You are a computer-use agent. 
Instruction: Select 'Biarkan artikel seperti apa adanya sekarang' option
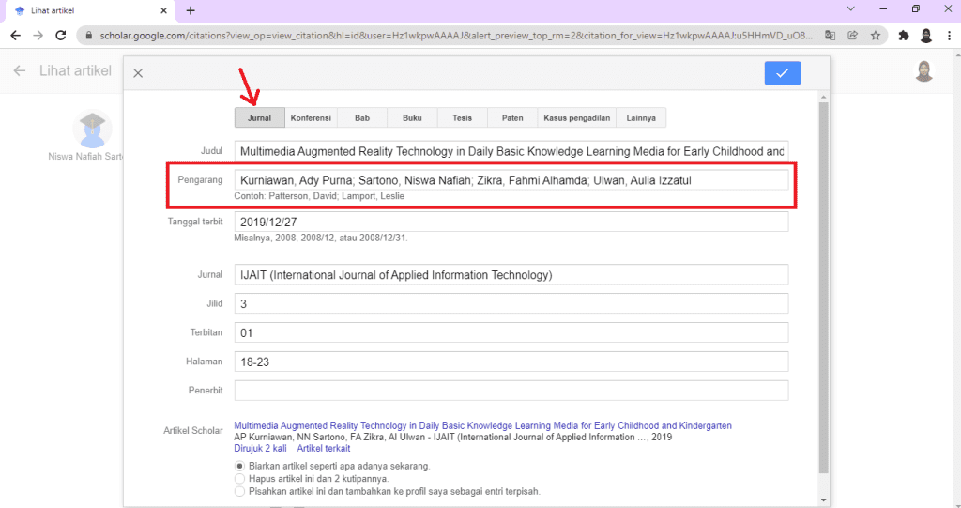pos(240,466)
